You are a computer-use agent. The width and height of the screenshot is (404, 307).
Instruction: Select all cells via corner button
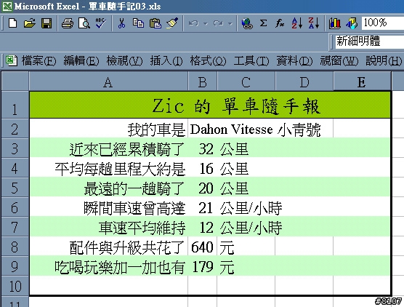click(x=15, y=81)
